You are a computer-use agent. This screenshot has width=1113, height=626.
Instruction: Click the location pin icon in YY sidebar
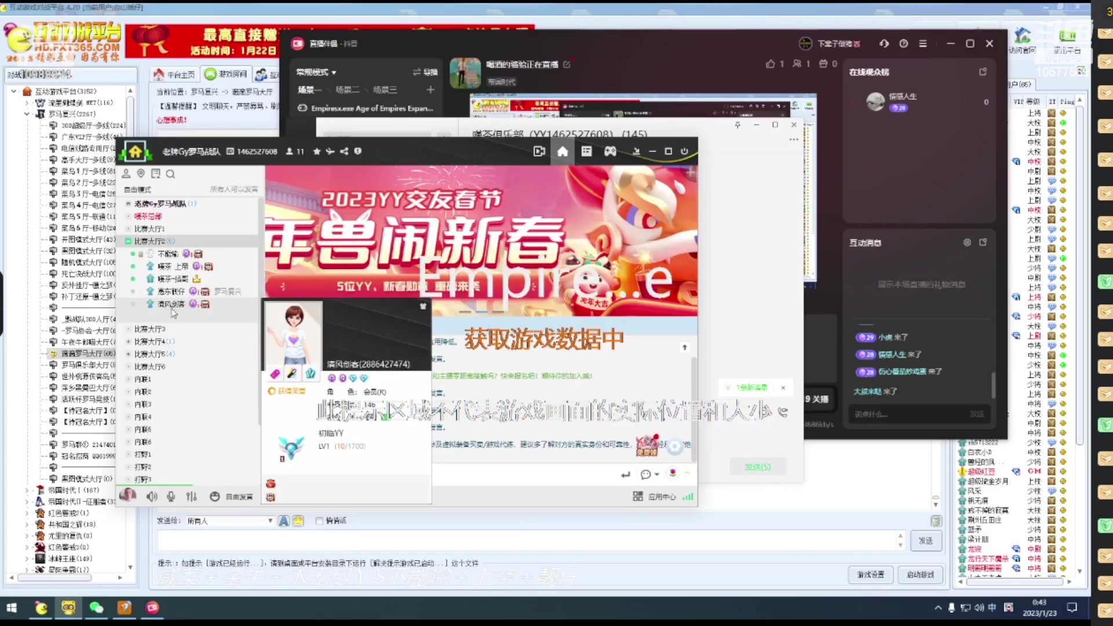tap(141, 173)
